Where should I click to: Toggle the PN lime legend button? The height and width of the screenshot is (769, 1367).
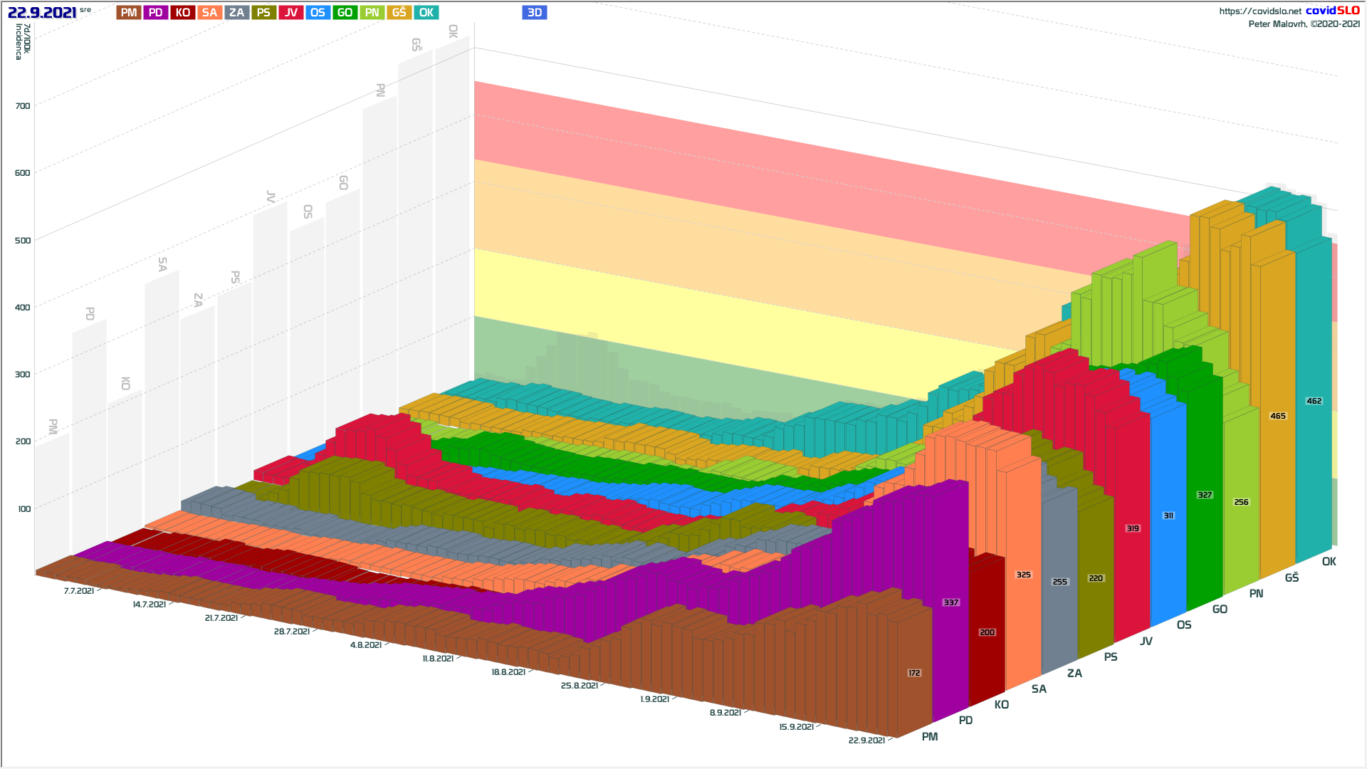[x=372, y=13]
